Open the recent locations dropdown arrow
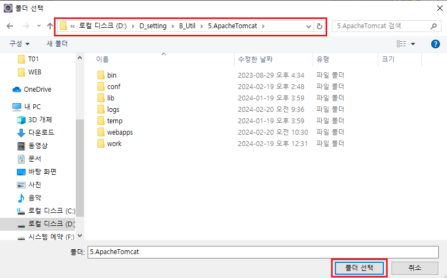 [x=39, y=26]
